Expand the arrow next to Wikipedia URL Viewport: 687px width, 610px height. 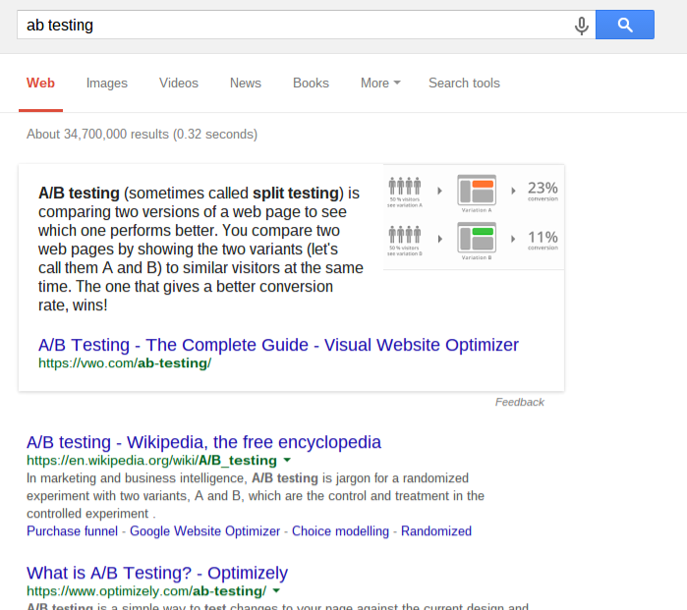[287, 461]
